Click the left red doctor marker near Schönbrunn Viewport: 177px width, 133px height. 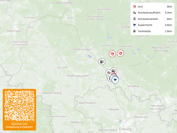[x=112, y=54]
